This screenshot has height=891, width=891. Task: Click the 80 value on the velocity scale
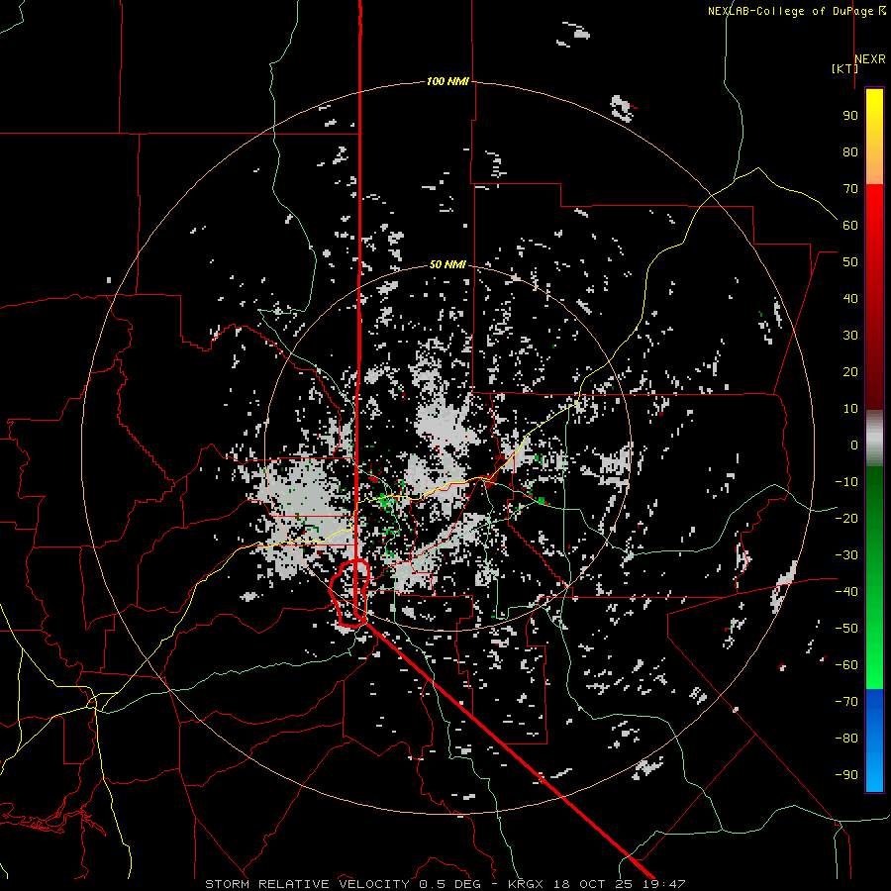coord(850,152)
